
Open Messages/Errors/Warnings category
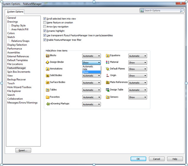22,103
